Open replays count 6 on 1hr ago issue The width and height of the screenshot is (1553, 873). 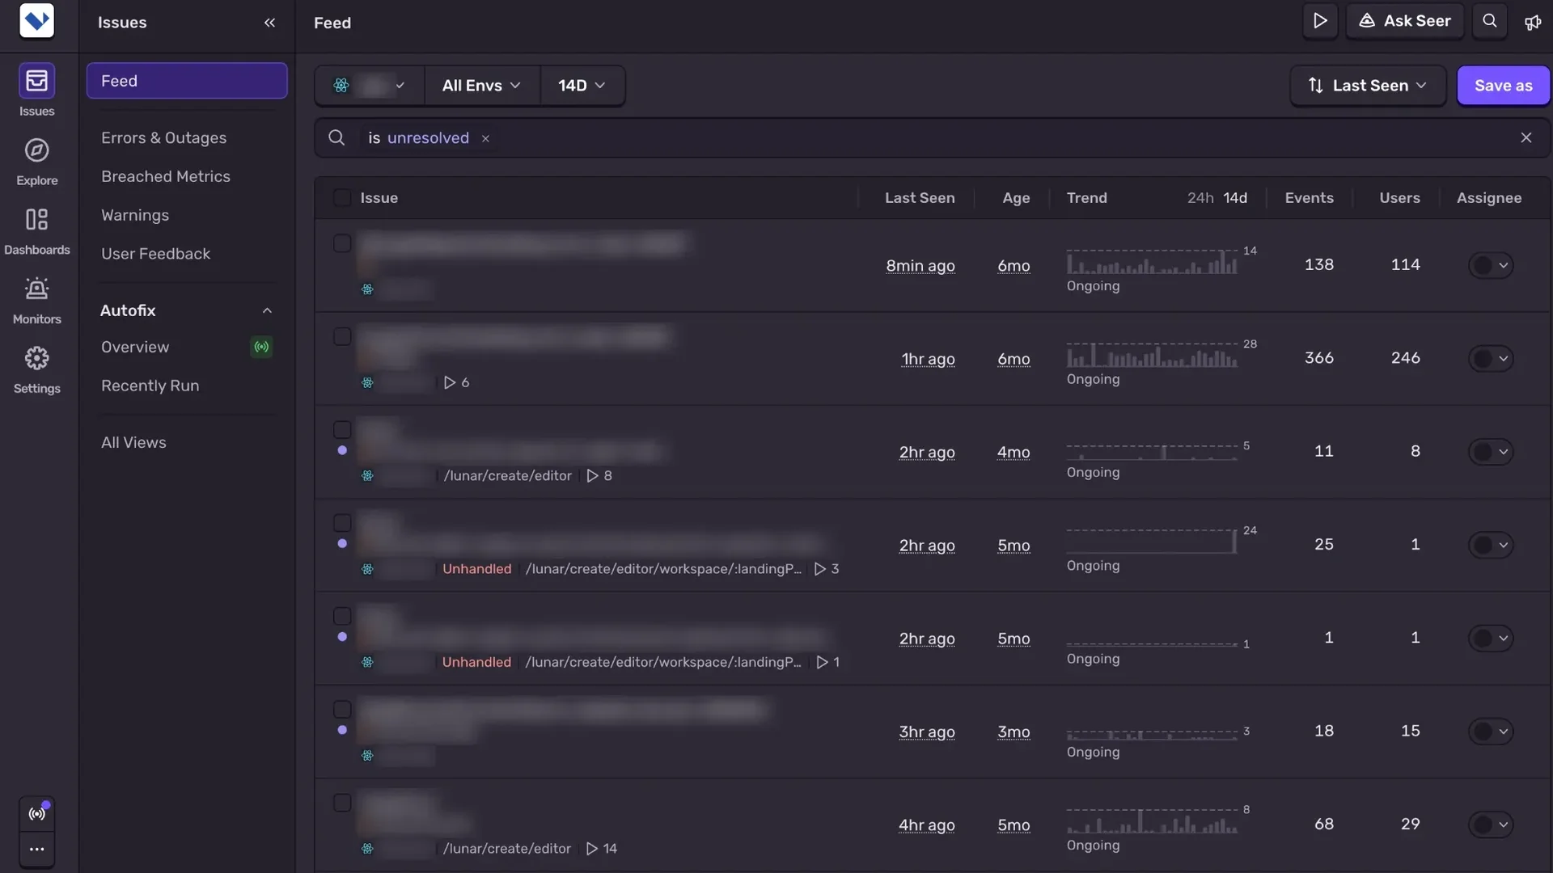456,382
